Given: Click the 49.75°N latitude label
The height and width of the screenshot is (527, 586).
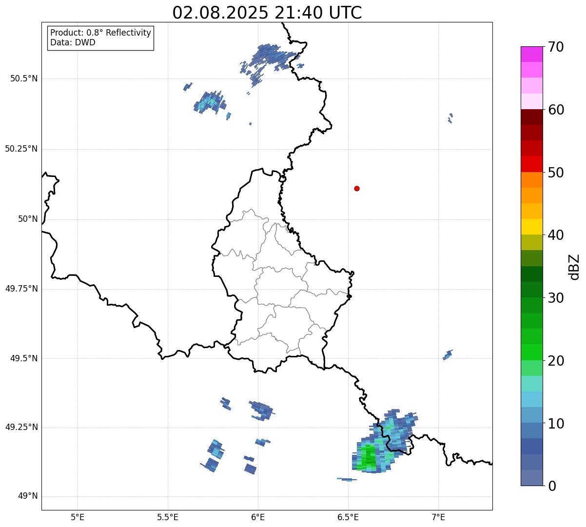Looking at the screenshot, I should 21,289.
